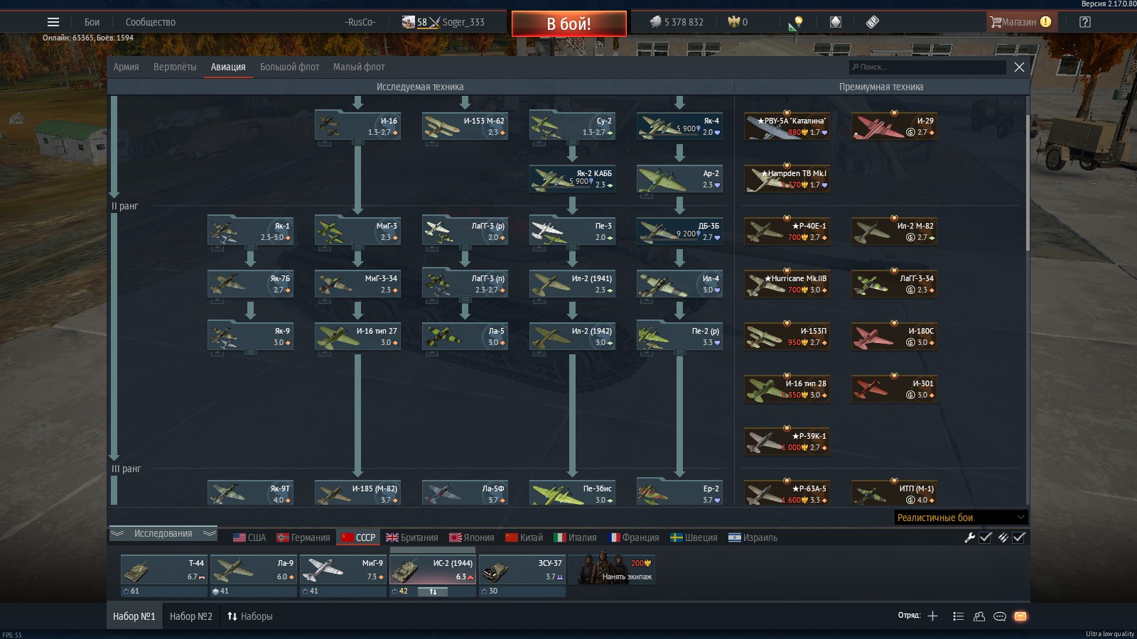This screenshot has height=639, width=1137.
Task: Select the Германия nation
Action: tap(303, 537)
